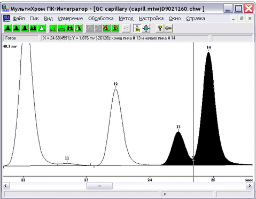Open help with the yellow question mark icon
The height and width of the screenshot is (199, 256).
point(160,28)
